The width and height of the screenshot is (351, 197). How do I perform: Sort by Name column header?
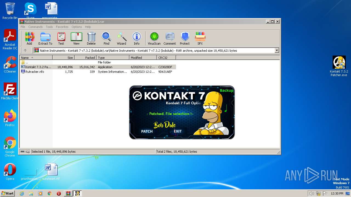[36, 57]
